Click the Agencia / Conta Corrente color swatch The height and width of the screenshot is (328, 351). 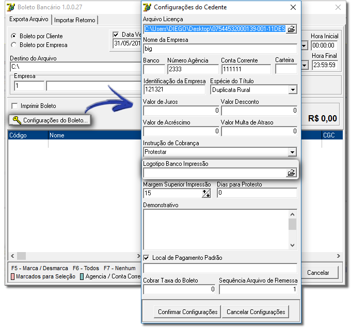pos(82,277)
